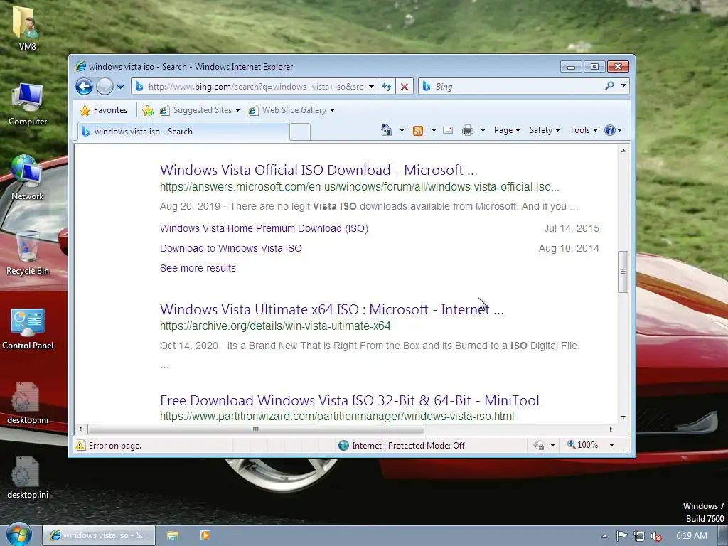Viewport: 728px width, 546px height.
Task: Click the network tray icon
Action: click(639, 536)
